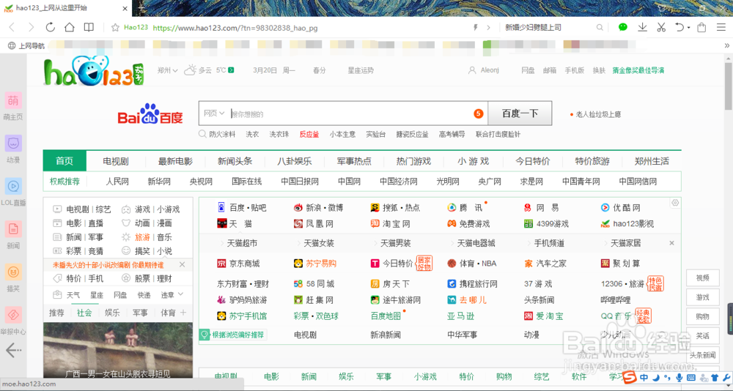This screenshot has width=733, height=391.
Task: Add news category with plus icon
Action: click(183, 313)
